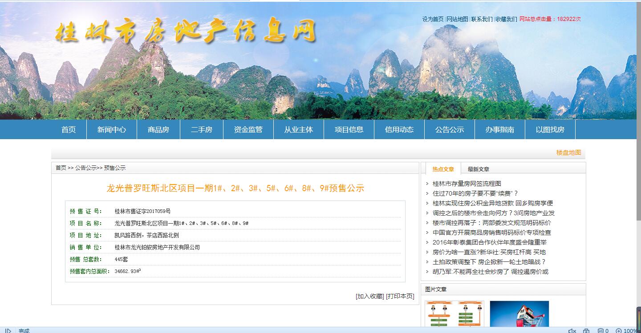Screen dimensions: 641x333
Task: Open the 首页 navigation menu item
Action: click(x=69, y=129)
